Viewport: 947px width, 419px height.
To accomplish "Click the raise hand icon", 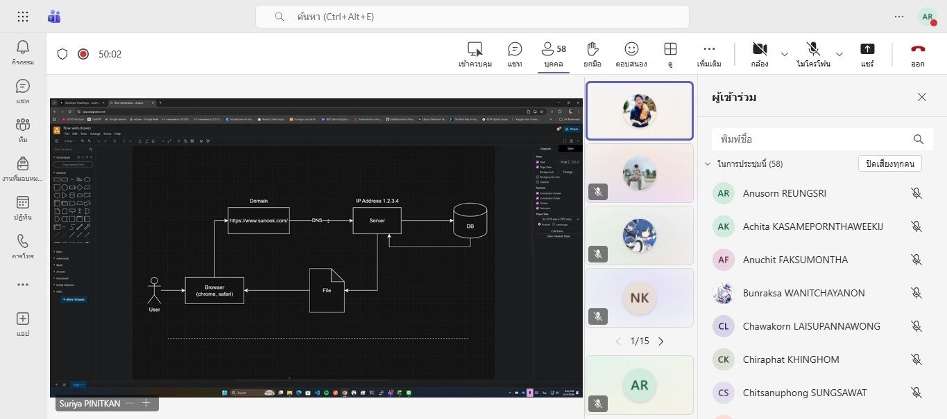I will coord(592,49).
